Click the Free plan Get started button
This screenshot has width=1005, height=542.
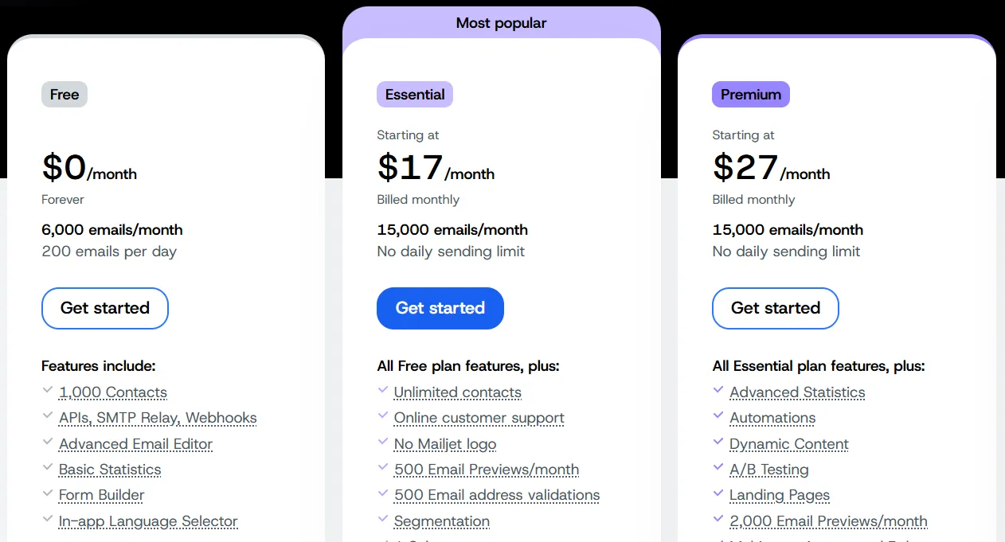[x=104, y=308]
